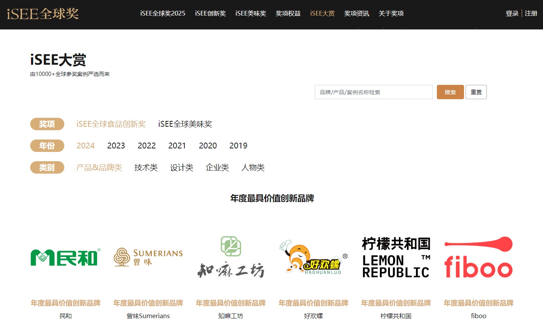Choose the 人物类 category
543x329 pixels.
253,167
